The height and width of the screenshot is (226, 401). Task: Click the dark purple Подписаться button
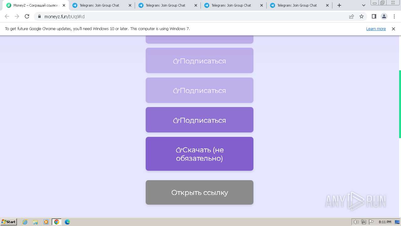click(200, 120)
